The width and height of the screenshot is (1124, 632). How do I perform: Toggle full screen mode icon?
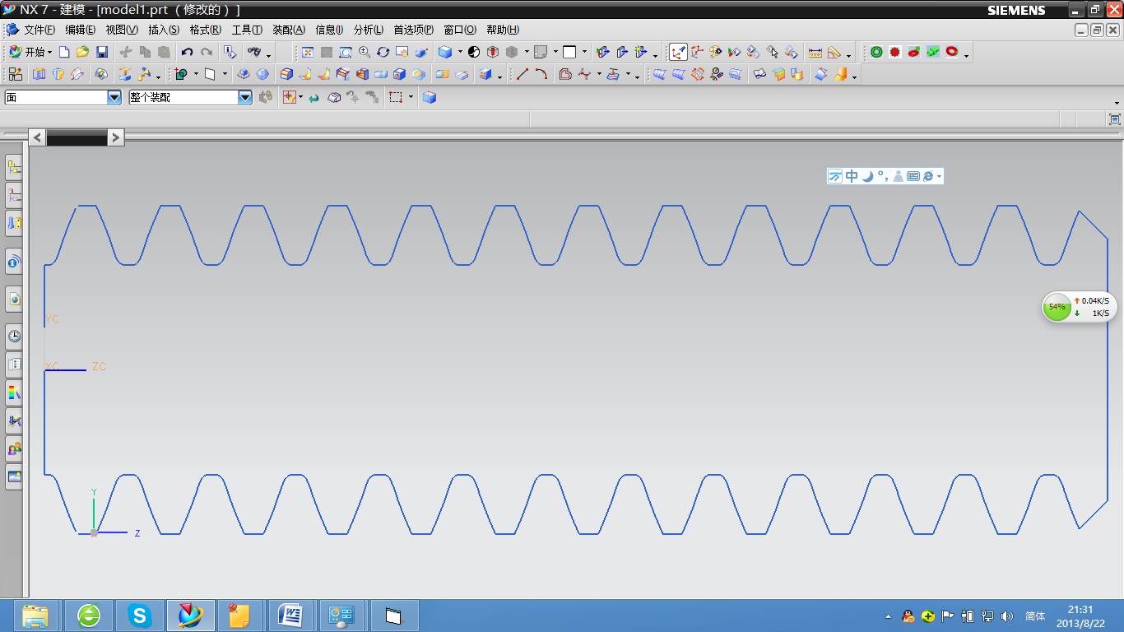coord(1115,119)
